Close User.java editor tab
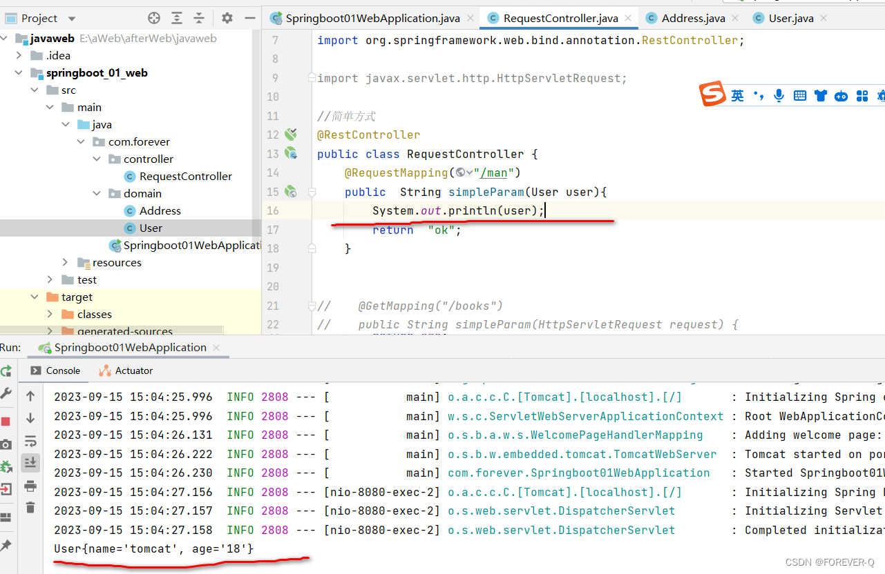The image size is (885, 574). click(824, 19)
